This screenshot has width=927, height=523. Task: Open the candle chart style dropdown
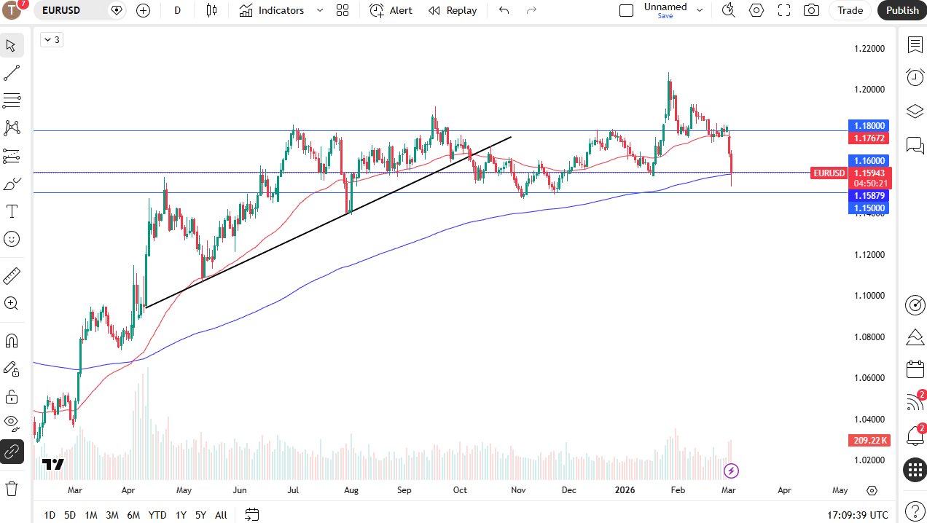[x=211, y=10]
